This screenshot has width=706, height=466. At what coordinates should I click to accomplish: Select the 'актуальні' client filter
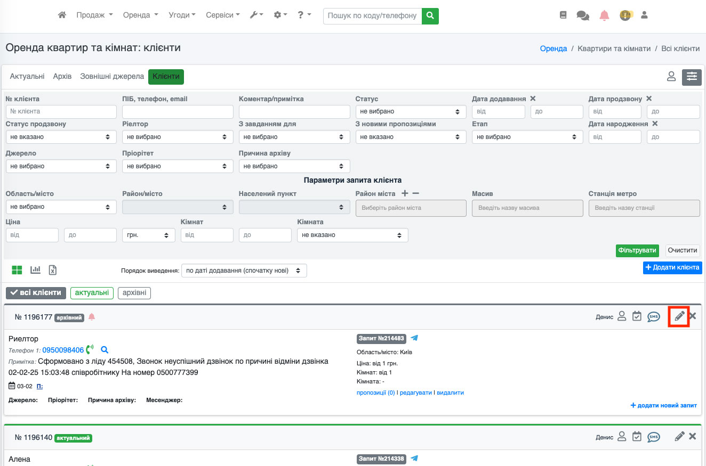[92, 293]
